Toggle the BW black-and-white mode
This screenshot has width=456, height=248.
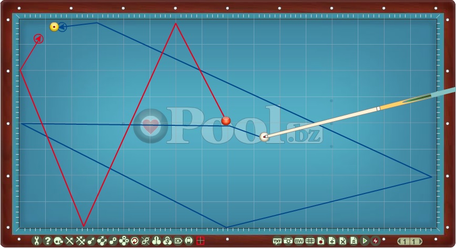click(299, 241)
